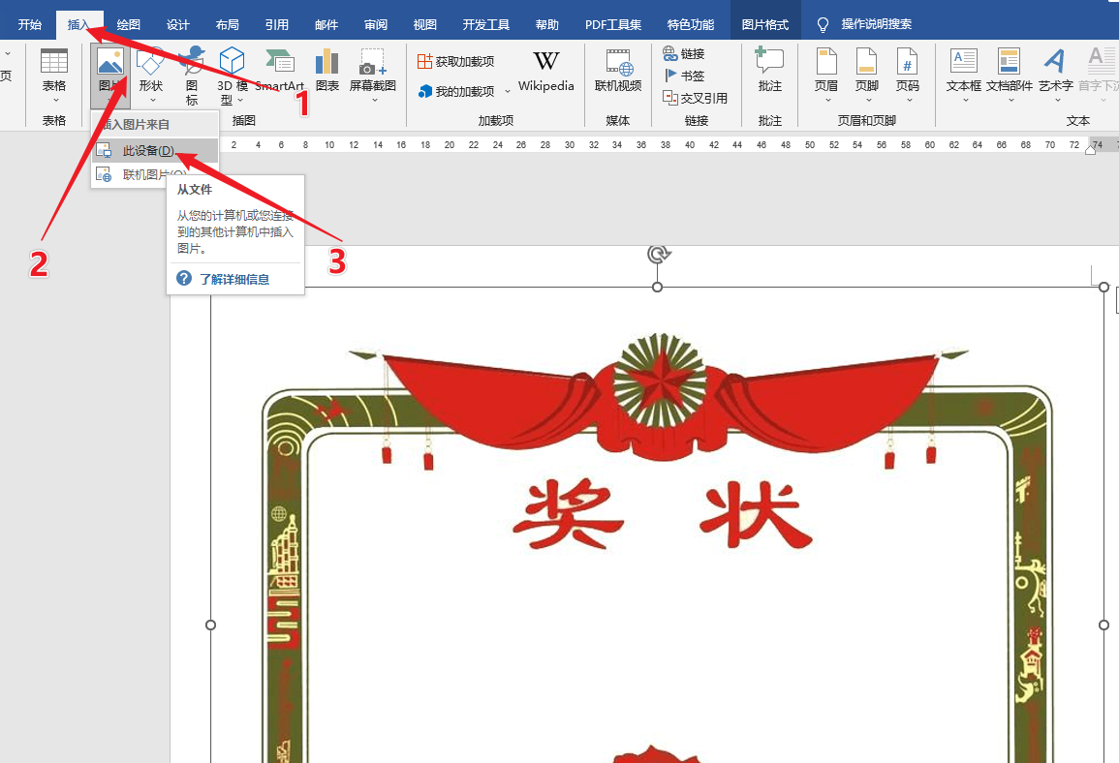
Task: Open the 图片格式 (Picture Format) tab
Action: click(765, 25)
